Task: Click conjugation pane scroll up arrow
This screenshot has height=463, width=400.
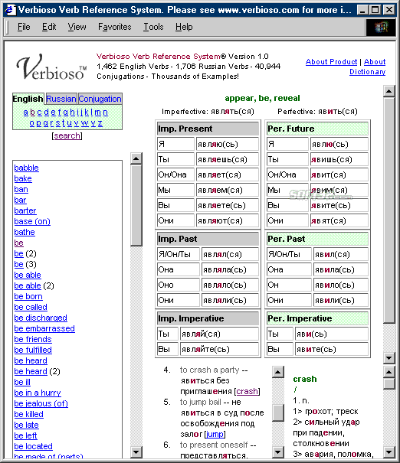Action: pos(389,91)
